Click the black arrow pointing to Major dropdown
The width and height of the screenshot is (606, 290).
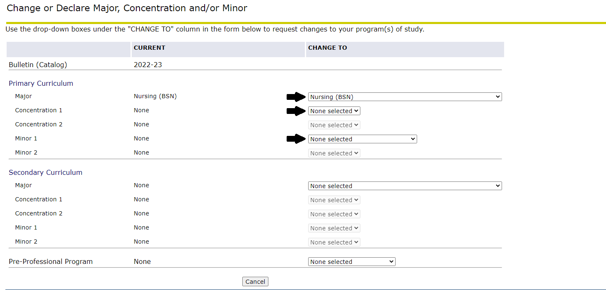(296, 97)
